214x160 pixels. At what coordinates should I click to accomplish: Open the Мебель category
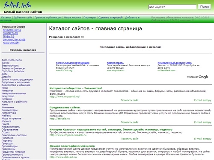(6, 116)
